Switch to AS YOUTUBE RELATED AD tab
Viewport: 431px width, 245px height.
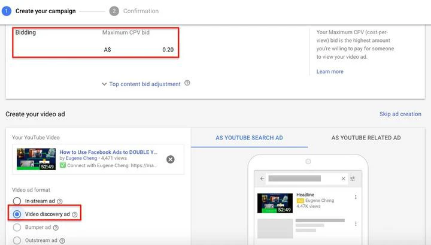[x=366, y=138]
